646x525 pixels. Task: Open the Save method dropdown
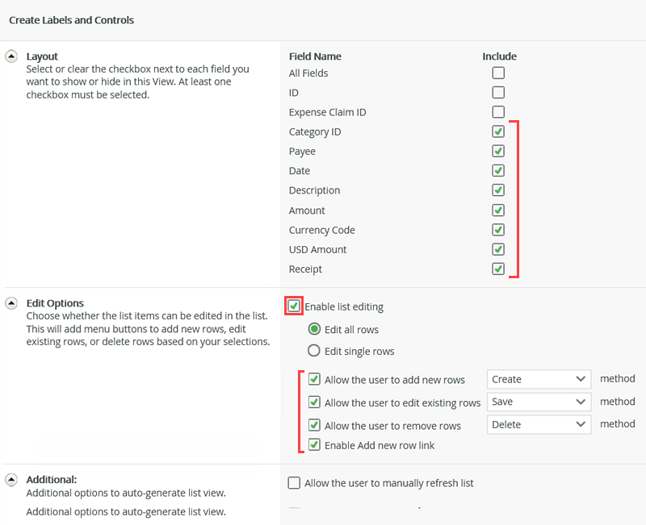pyautogui.click(x=539, y=402)
